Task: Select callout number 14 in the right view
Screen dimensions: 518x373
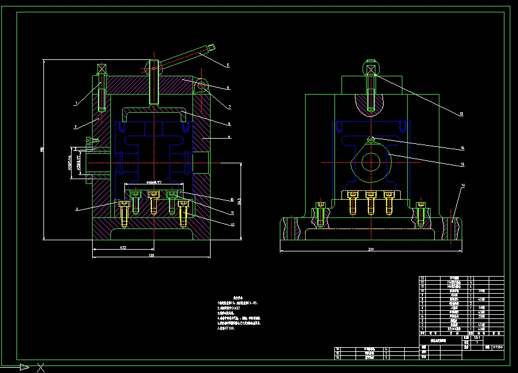Action: coord(462,148)
